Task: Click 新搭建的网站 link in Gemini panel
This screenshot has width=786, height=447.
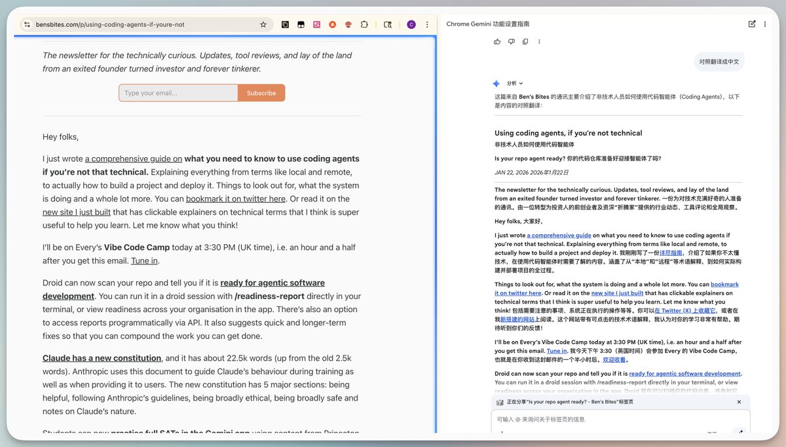Action: click(517, 319)
